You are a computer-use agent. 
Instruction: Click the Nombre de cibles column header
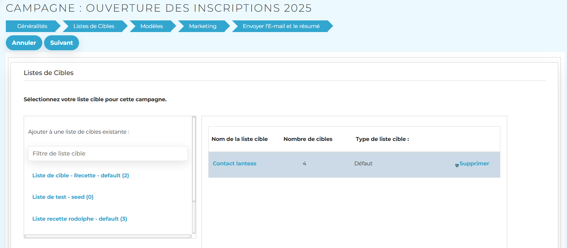pos(308,139)
